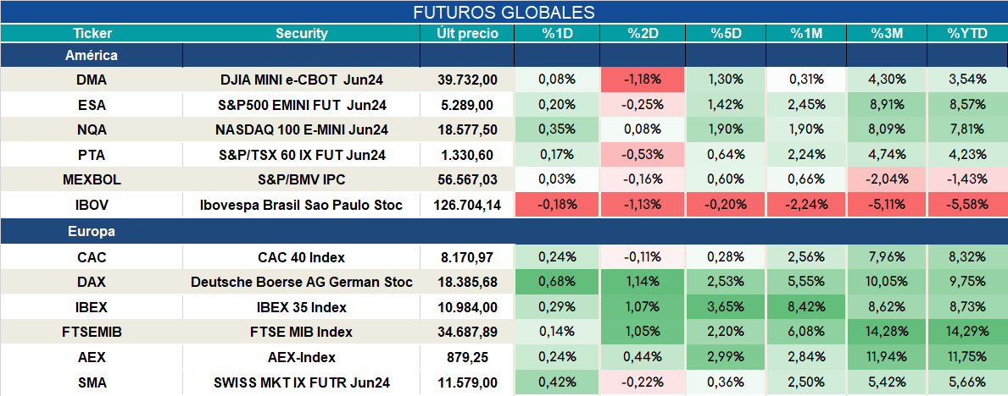Click the red -1,18% cell
1008x396 pixels.
tap(643, 80)
